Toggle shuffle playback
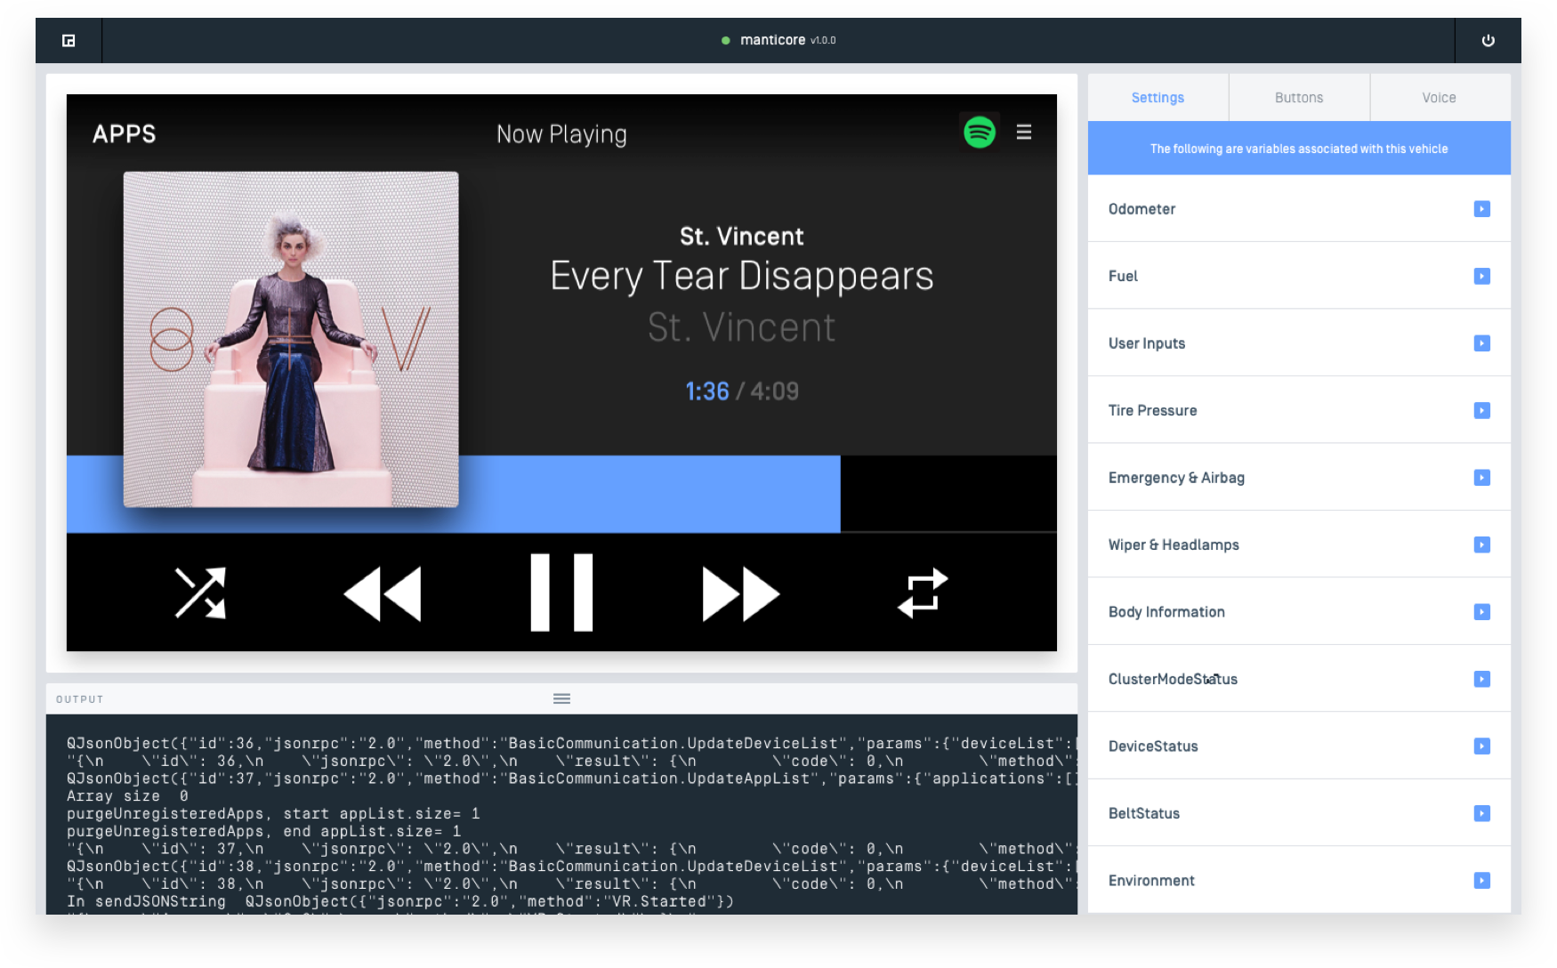This screenshot has height=968, width=1557. [x=200, y=593]
